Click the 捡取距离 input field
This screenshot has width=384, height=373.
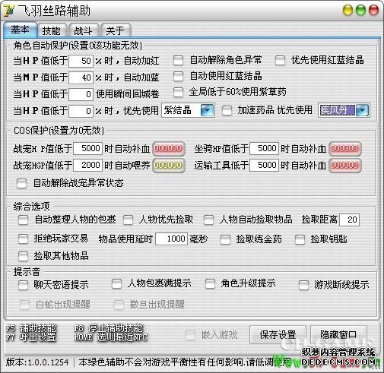(x=349, y=220)
